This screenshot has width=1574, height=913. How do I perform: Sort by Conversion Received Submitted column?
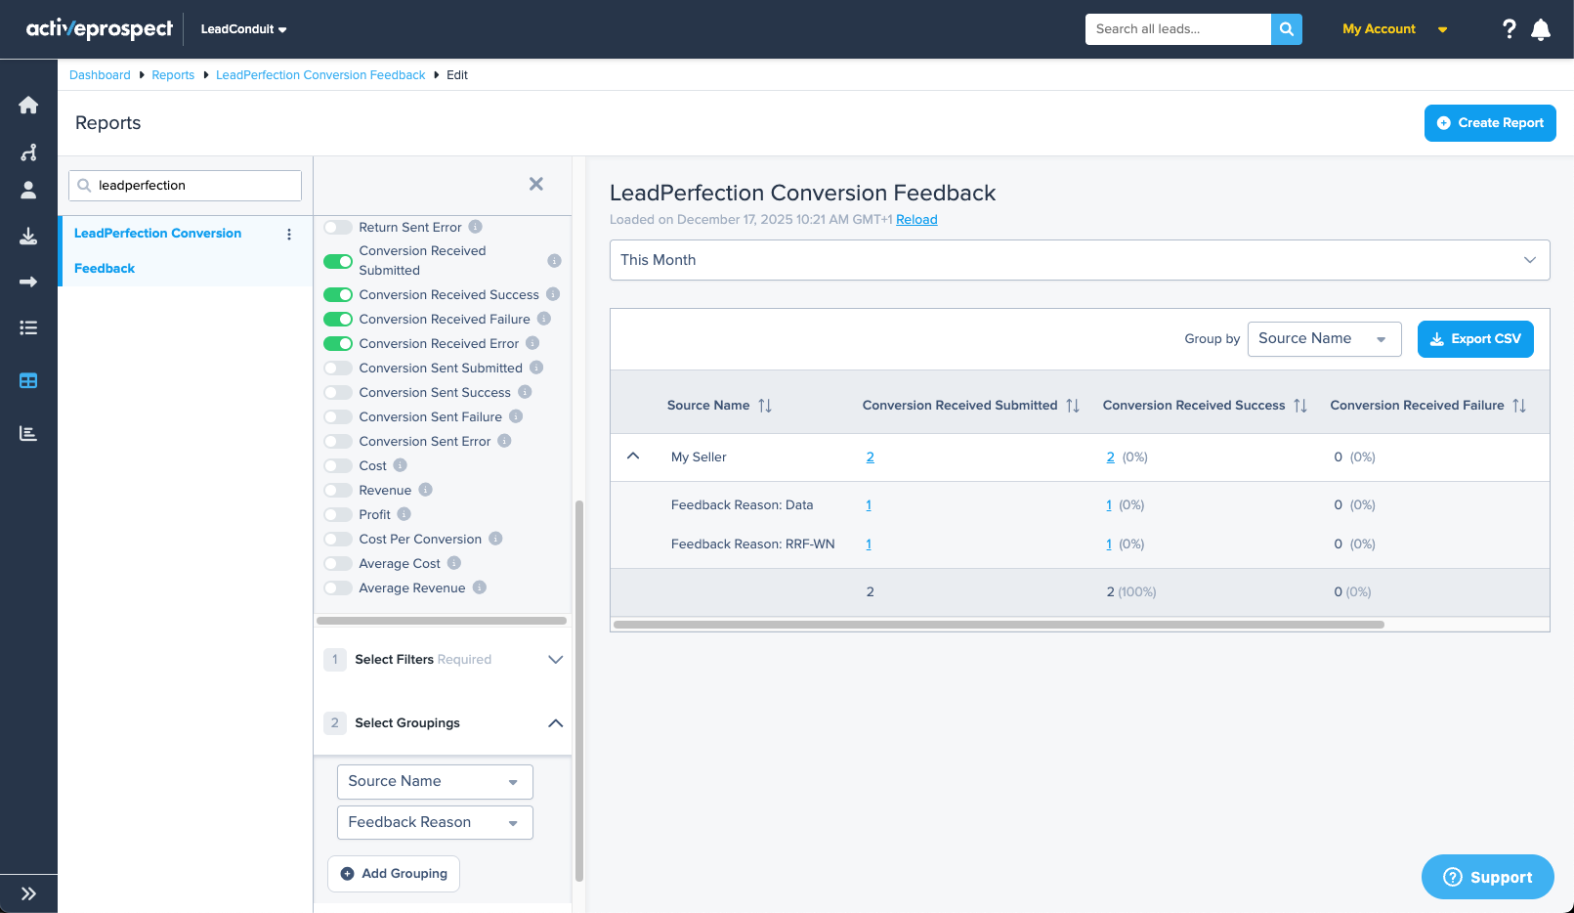pyautogui.click(x=1073, y=406)
